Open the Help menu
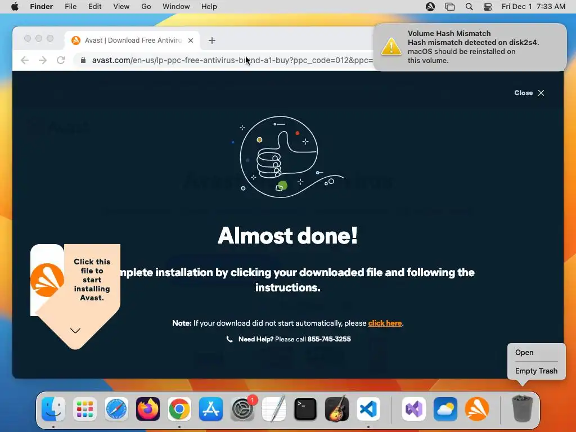576x432 pixels. coord(209,7)
